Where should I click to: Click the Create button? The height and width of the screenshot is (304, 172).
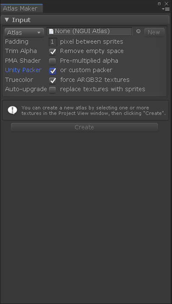[84, 127]
